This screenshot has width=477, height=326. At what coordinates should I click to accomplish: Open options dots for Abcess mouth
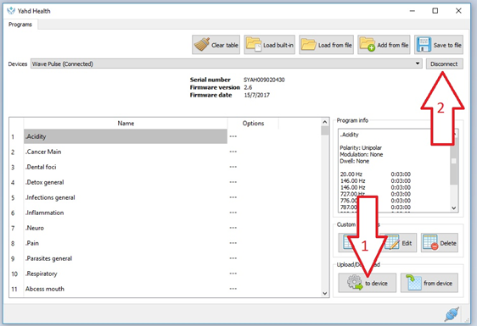pos(233,289)
